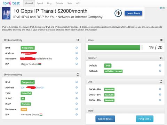
Task: Click the IPv6 Supported badge
Action: [x=27, y=82]
